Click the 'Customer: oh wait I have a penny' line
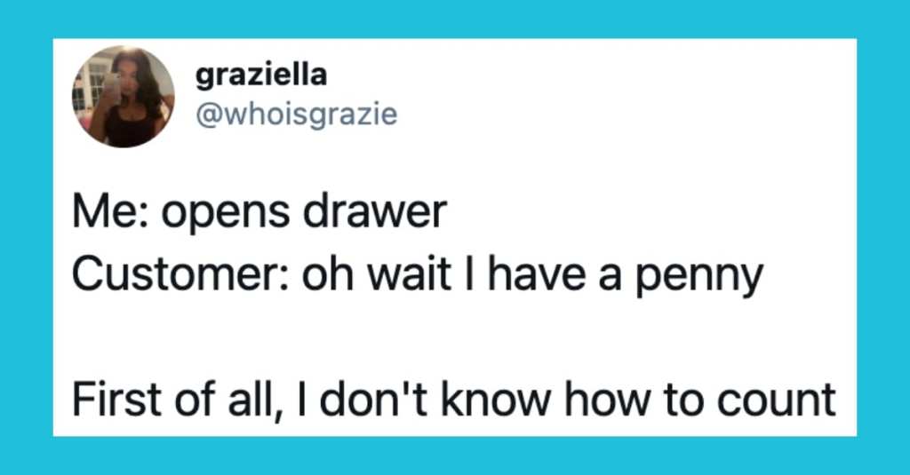Image resolution: width=910 pixels, height=475 pixels. click(418, 276)
